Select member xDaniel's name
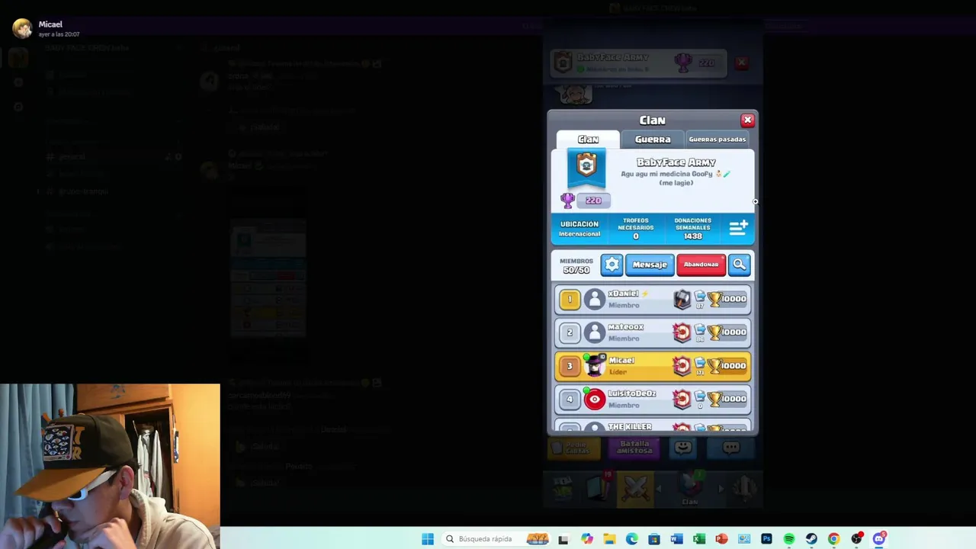The width and height of the screenshot is (976, 549). pos(623,294)
